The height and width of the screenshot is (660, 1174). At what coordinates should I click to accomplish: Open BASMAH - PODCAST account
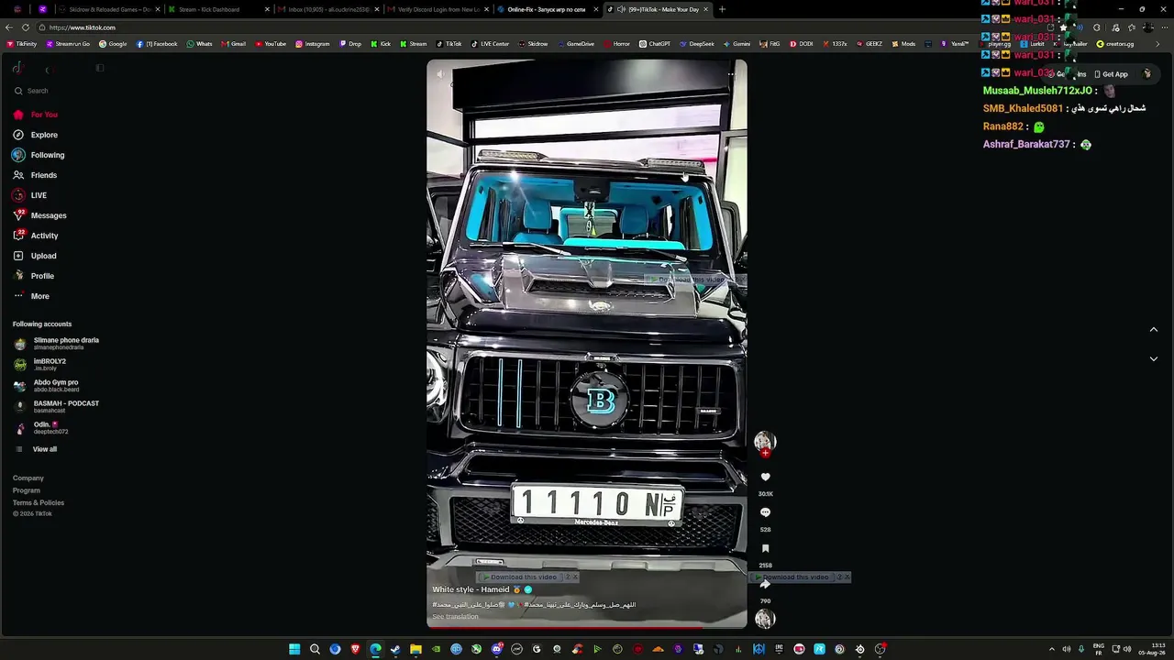(x=56, y=406)
